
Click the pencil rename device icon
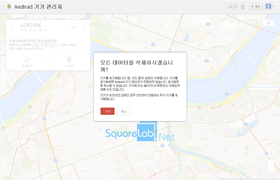(x=74, y=27)
